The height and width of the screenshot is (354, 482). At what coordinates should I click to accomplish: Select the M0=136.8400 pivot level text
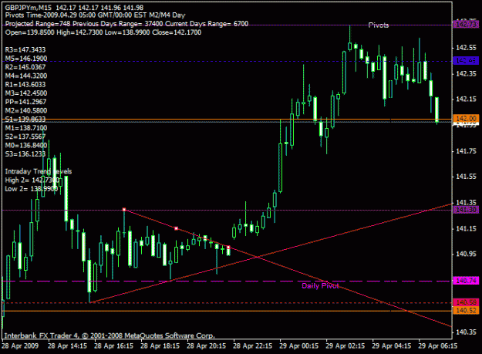point(26,145)
